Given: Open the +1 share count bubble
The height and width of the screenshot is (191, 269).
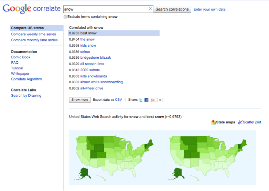Looking at the screenshot, I should (x=160, y=100).
